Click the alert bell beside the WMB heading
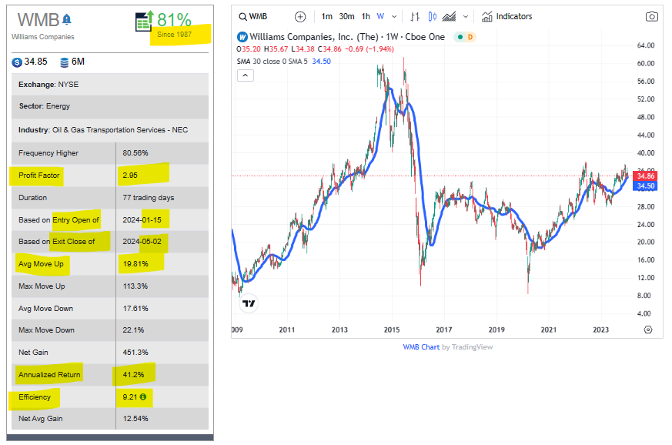The width and height of the screenshot is (672, 445). [x=67, y=19]
